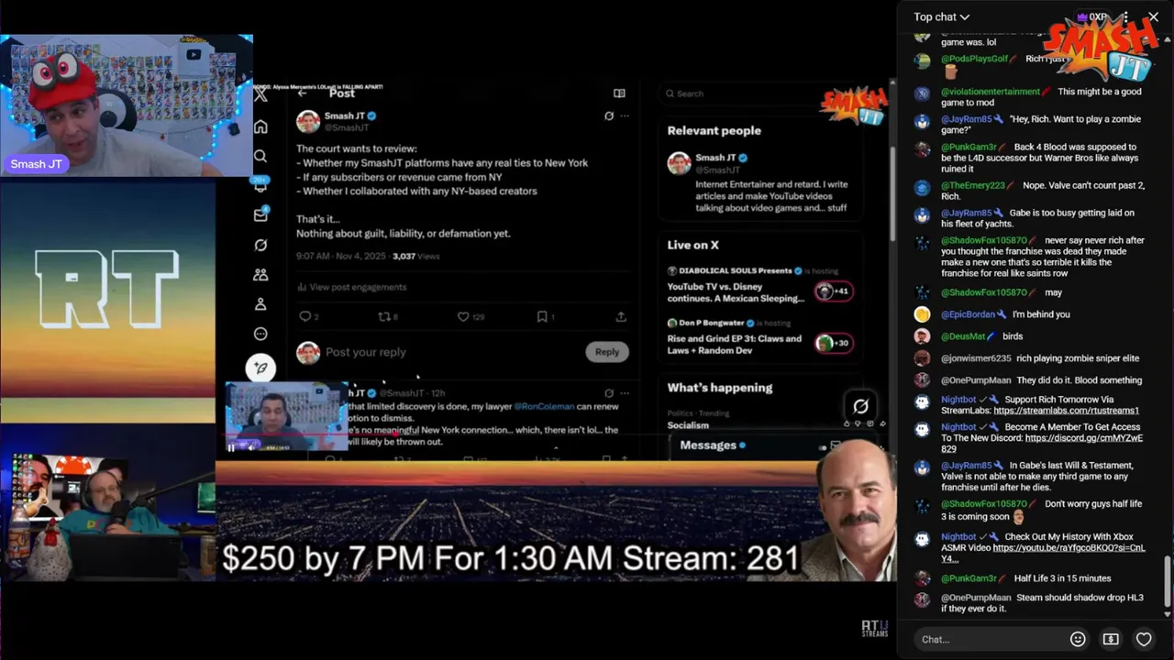
Task: Join Rise and Grind EP 31 live space
Action: tap(735, 344)
